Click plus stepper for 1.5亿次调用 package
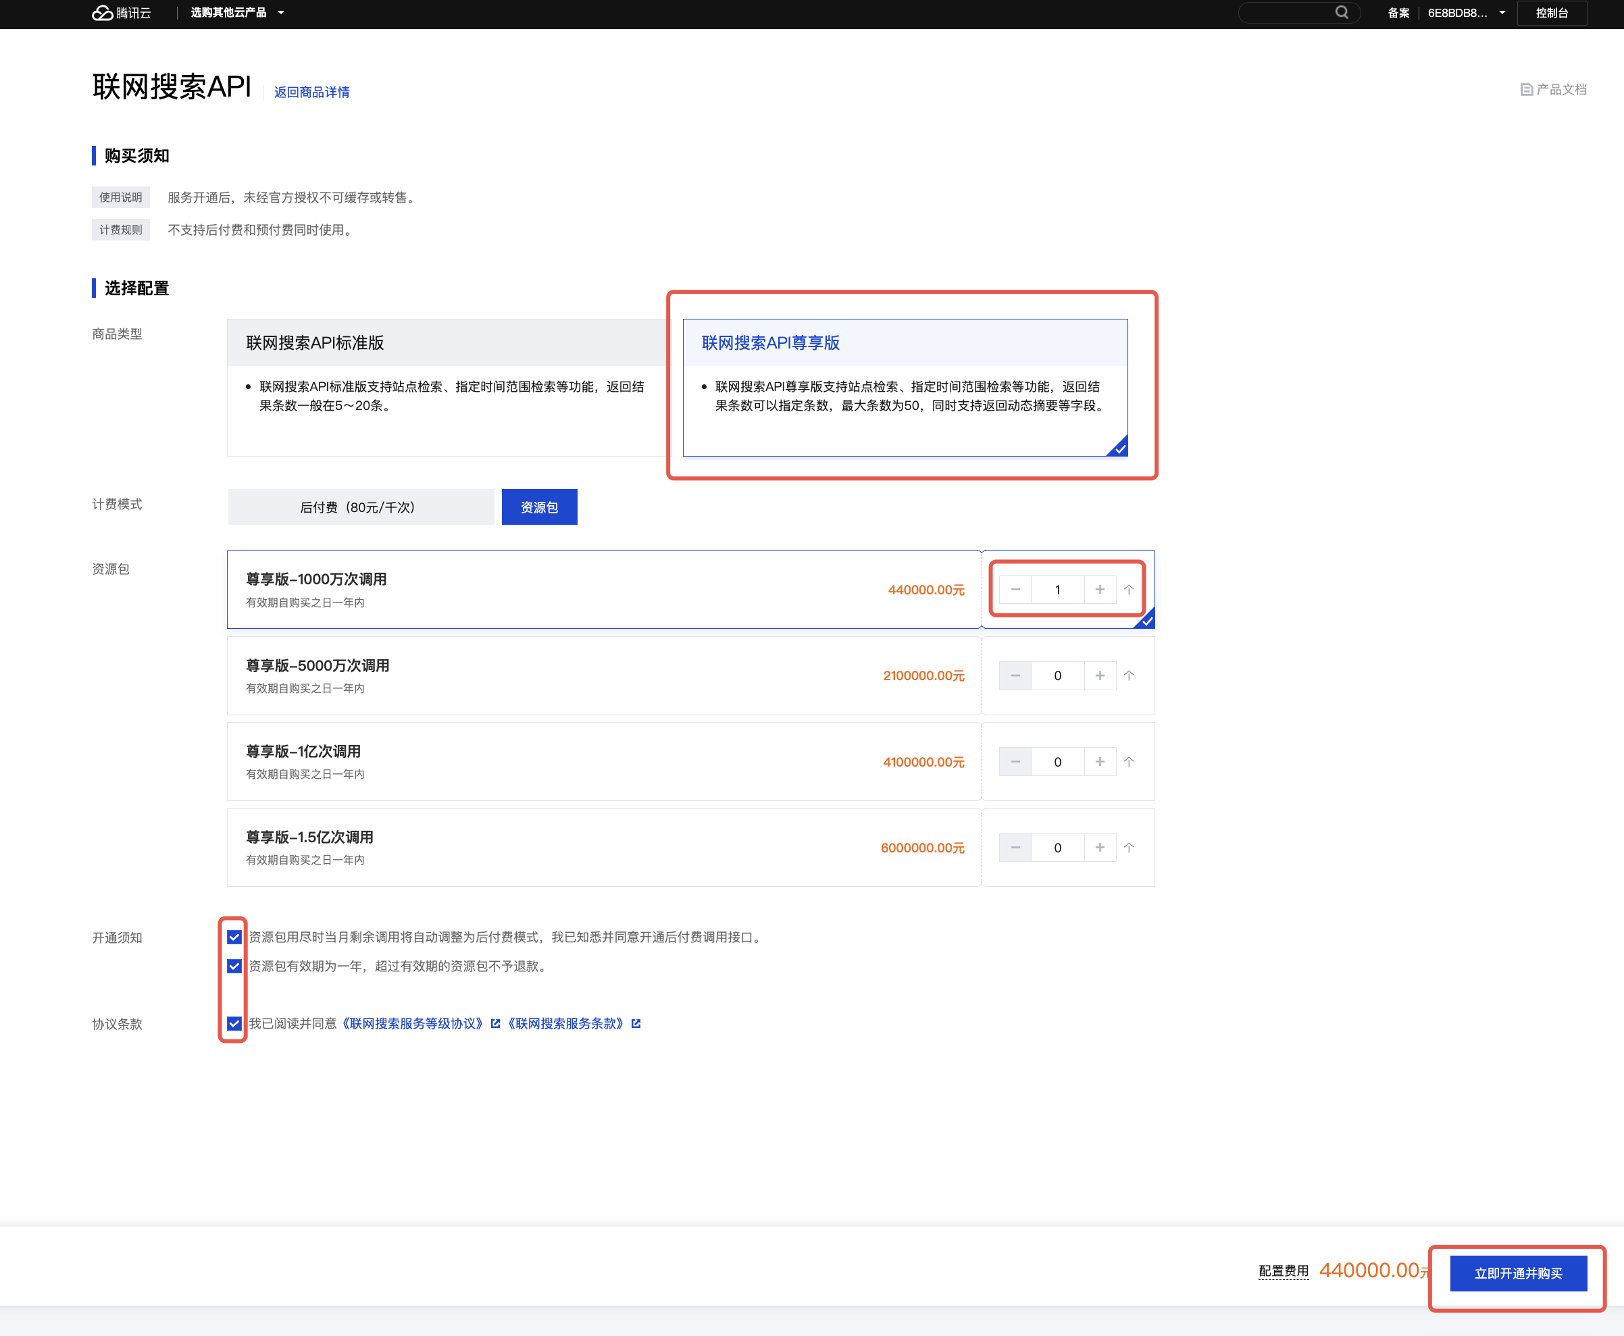This screenshot has width=1624, height=1336. (x=1100, y=847)
